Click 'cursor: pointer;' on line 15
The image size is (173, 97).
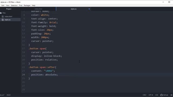(42, 41)
